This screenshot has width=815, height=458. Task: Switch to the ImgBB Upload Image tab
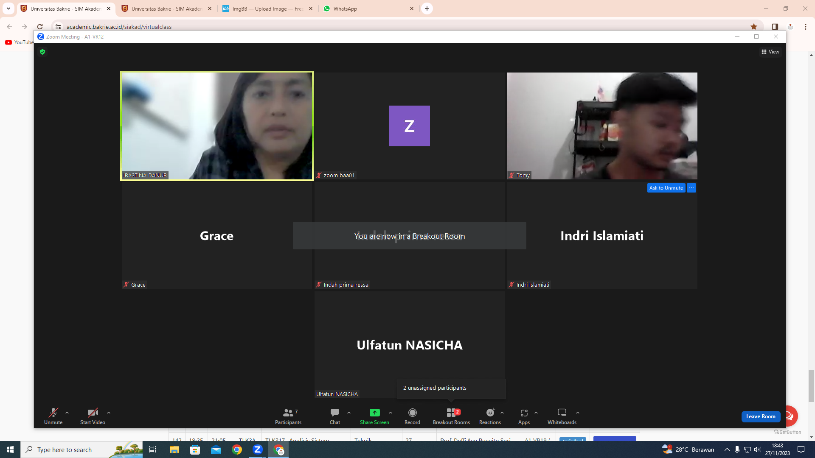point(267,8)
